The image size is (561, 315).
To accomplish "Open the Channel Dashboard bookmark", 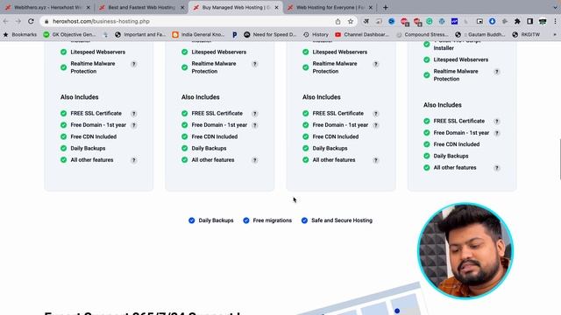I will (362, 35).
